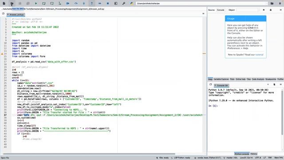The image size is (284, 160).
Task: Open editor pane options hamburger menu
Action: 203,14
